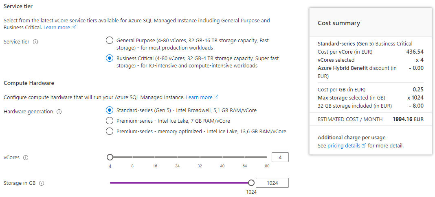This screenshot has height=197, width=435.
Task: Click the Service tier info icon
Action: [x=35, y=42]
